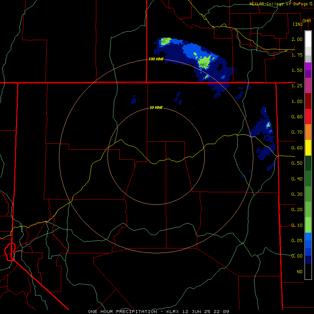Pick the white swatch atop the color scale
314x314 pixels.
308,39
